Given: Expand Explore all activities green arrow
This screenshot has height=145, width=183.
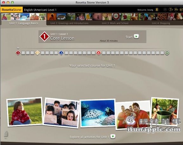Looking at the screenshot, I should click(x=113, y=136).
